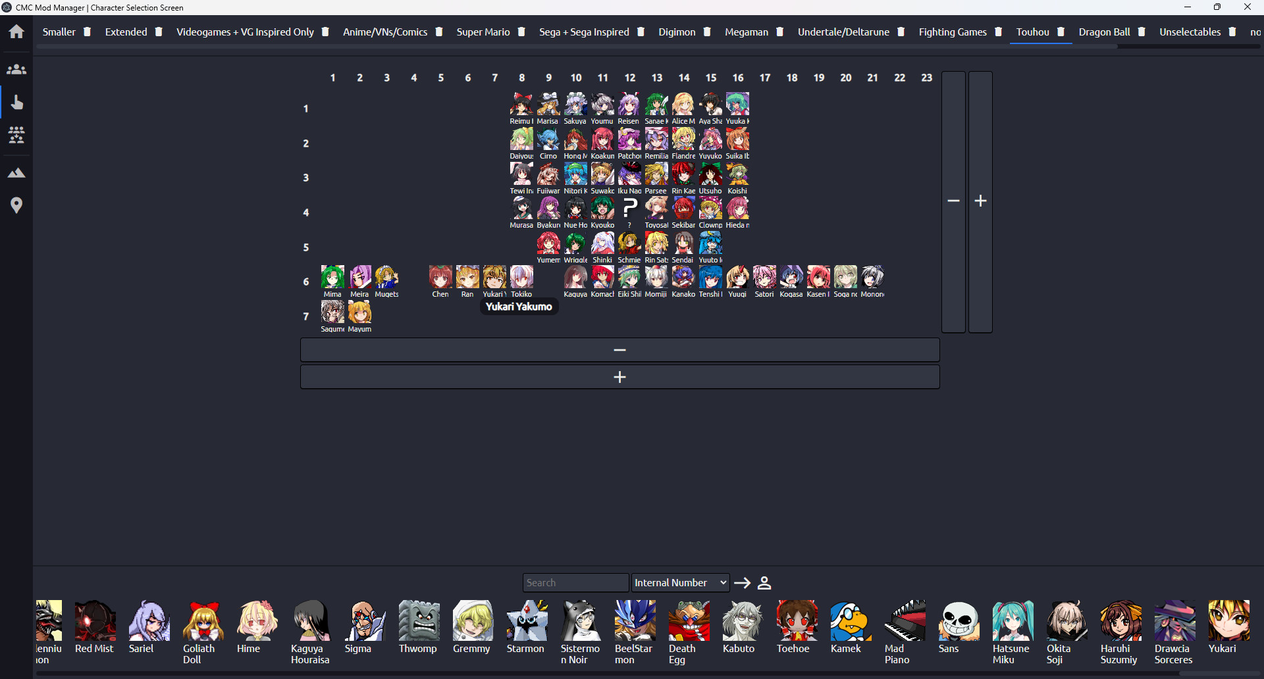This screenshot has width=1264, height=679.
Task: Delete the Touhou page using its trash icon
Action: (x=1060, y=32)
